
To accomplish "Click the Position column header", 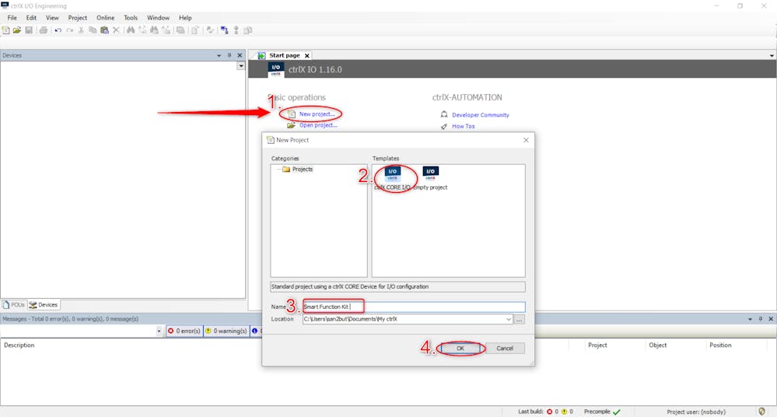I will click(x=720, y=345).
